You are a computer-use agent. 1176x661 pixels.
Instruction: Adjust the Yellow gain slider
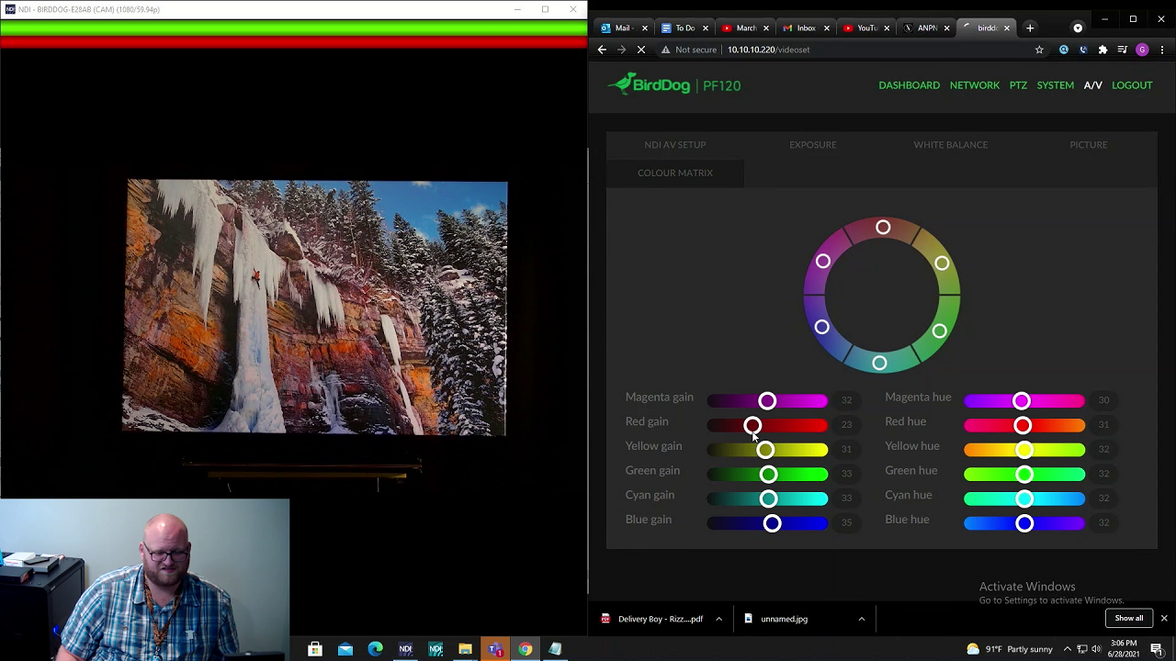[767, 449]
